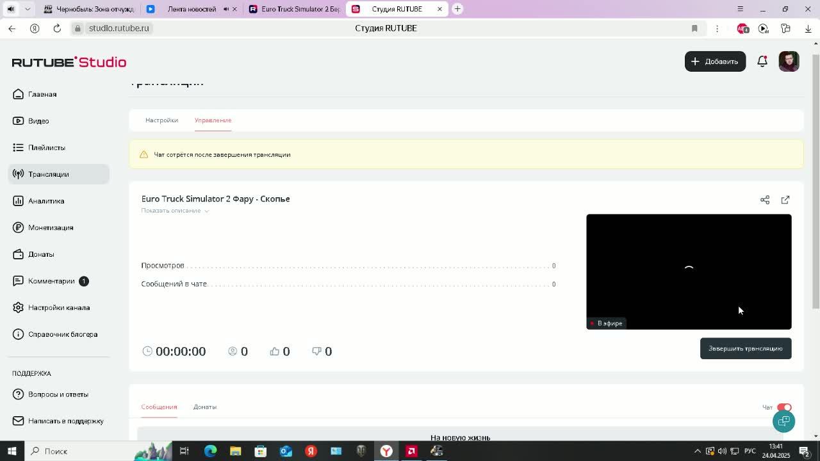Open the Донаты tab under the stream
The image size is (820, 461).
[205, 407]
